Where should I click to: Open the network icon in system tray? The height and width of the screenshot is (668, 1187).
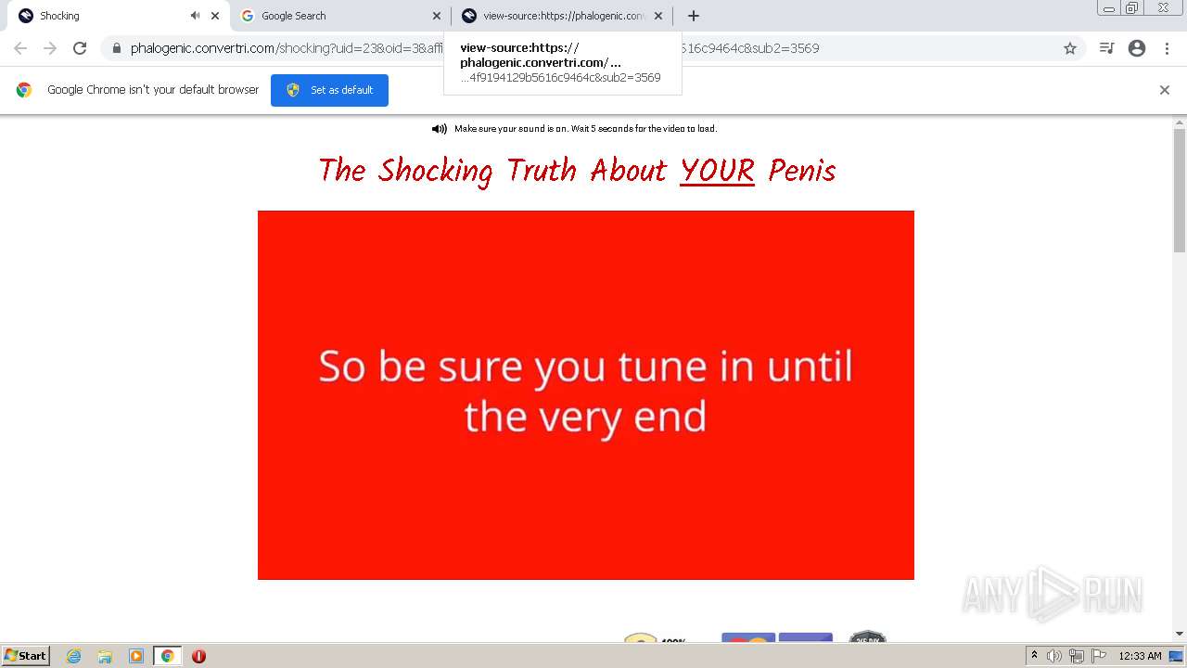pyautogui.click(x=1077, y=656)
